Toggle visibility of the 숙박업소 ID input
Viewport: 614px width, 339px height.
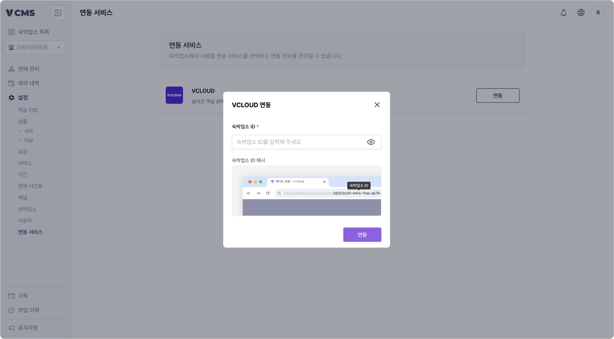tap(371, 142)
